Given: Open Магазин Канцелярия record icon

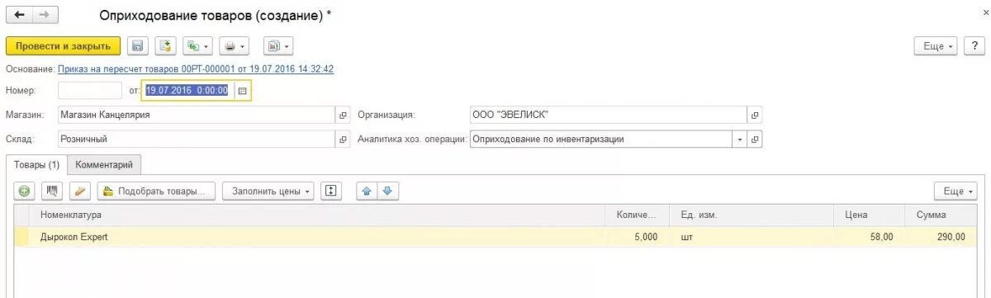Looking at the screenshot, I should 344,115.
